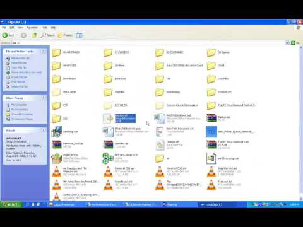Open the Help menu
Viewport: 303px width, 227px height.
coord(54,28)
